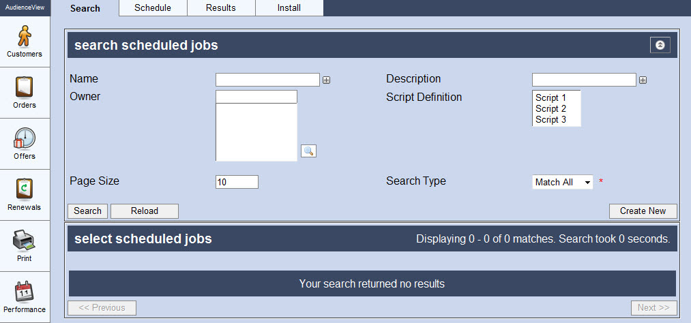Switch to the Results tab
The image size is (691, 323).
[221, 8]
